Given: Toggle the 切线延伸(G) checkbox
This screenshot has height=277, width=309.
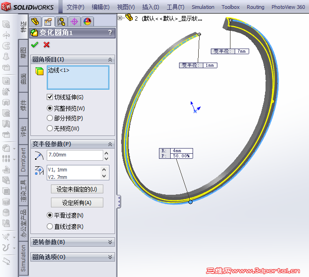Looking at the screenshot, I should coord(50,97).
